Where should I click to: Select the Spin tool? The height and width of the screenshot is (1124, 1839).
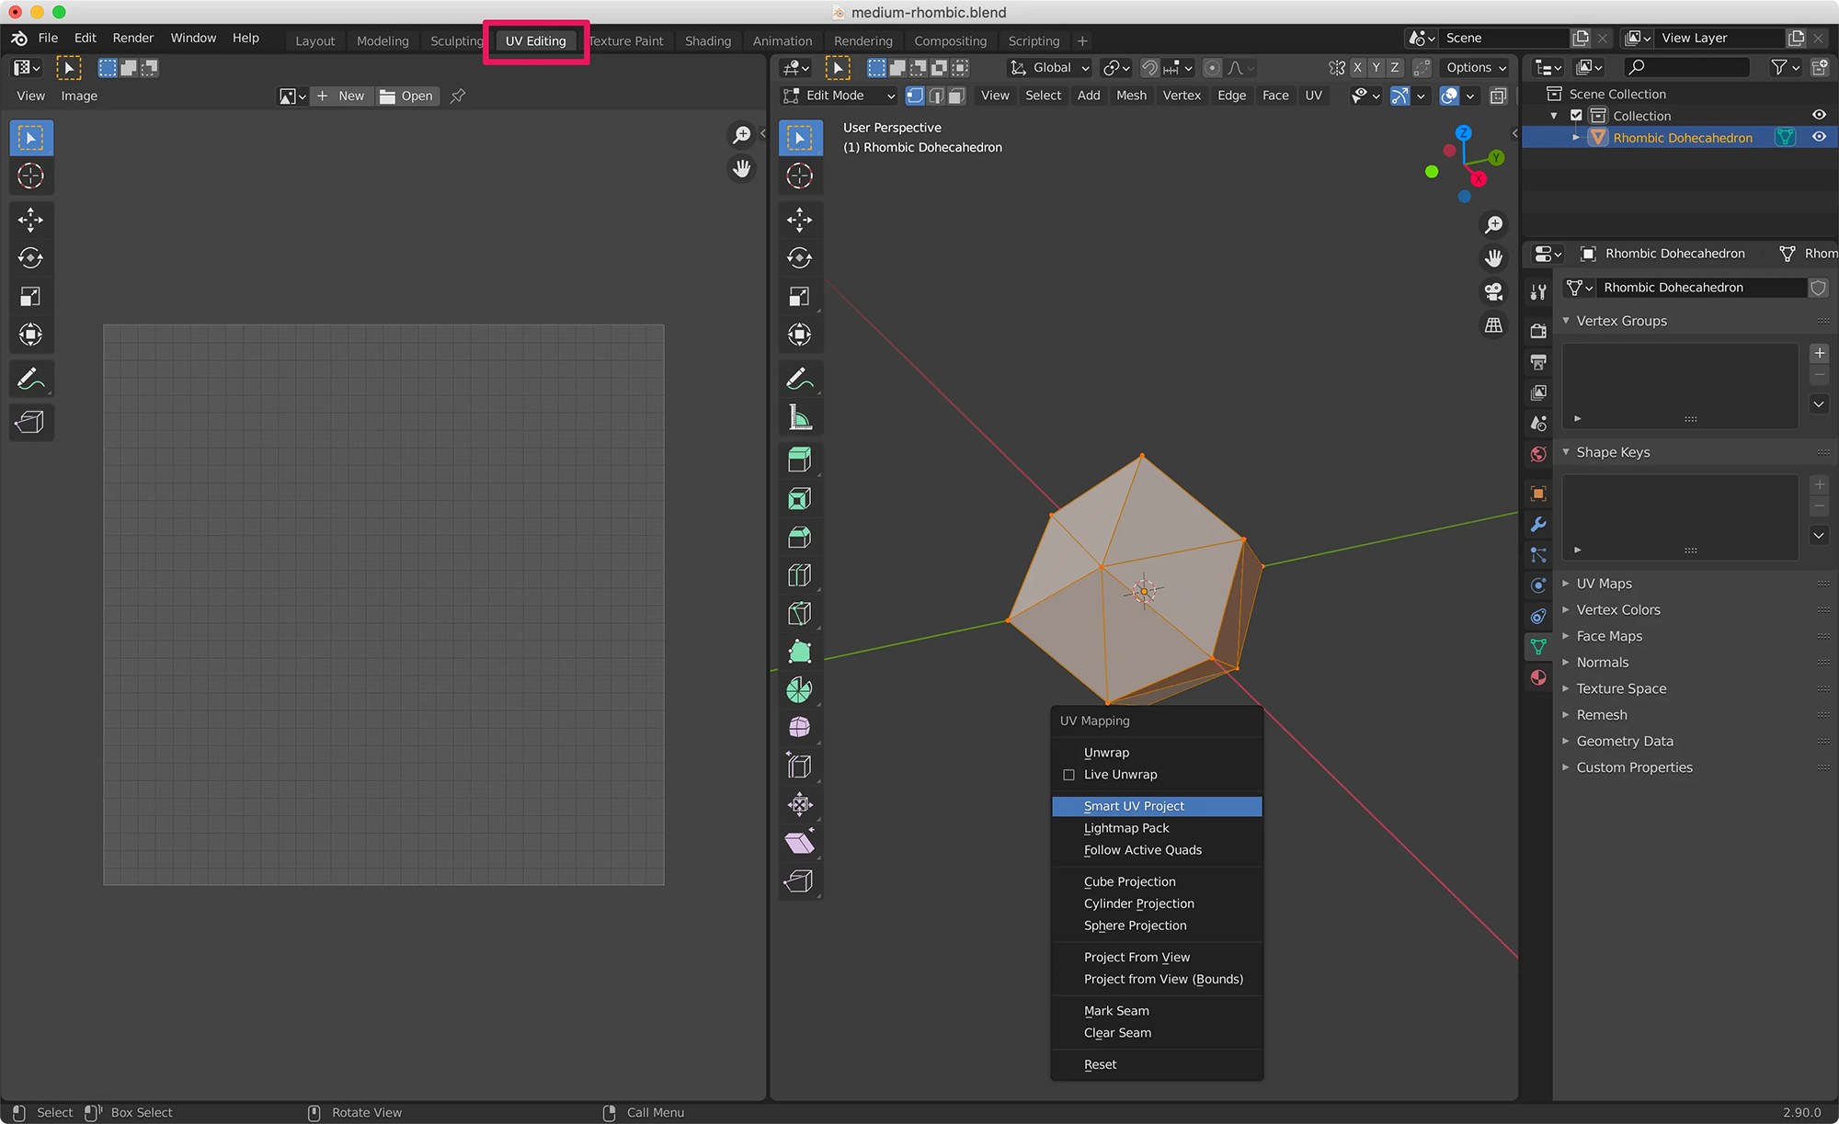coord(800,690)
